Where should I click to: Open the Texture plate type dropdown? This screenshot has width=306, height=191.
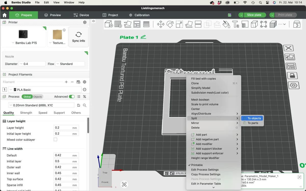[57, 43]
